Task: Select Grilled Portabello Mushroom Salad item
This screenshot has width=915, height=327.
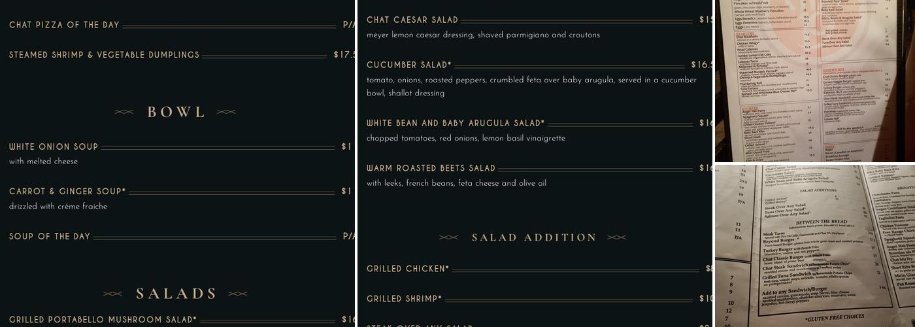Action: [103, 320]
